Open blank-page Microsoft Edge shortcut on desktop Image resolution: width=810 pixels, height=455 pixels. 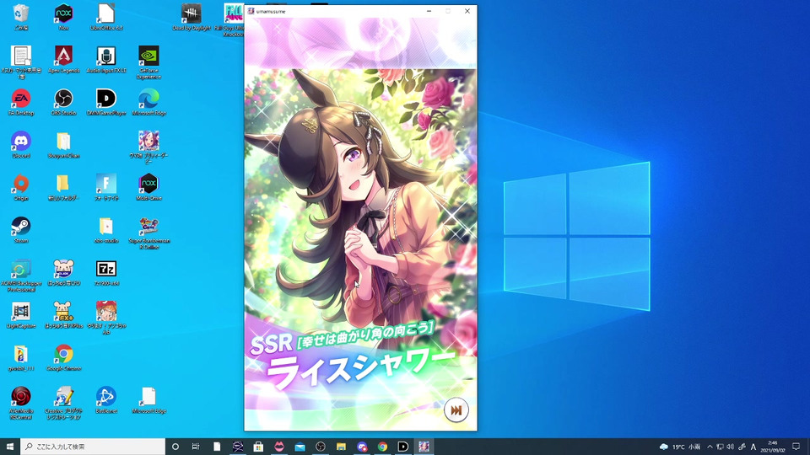tap(148, 399)
